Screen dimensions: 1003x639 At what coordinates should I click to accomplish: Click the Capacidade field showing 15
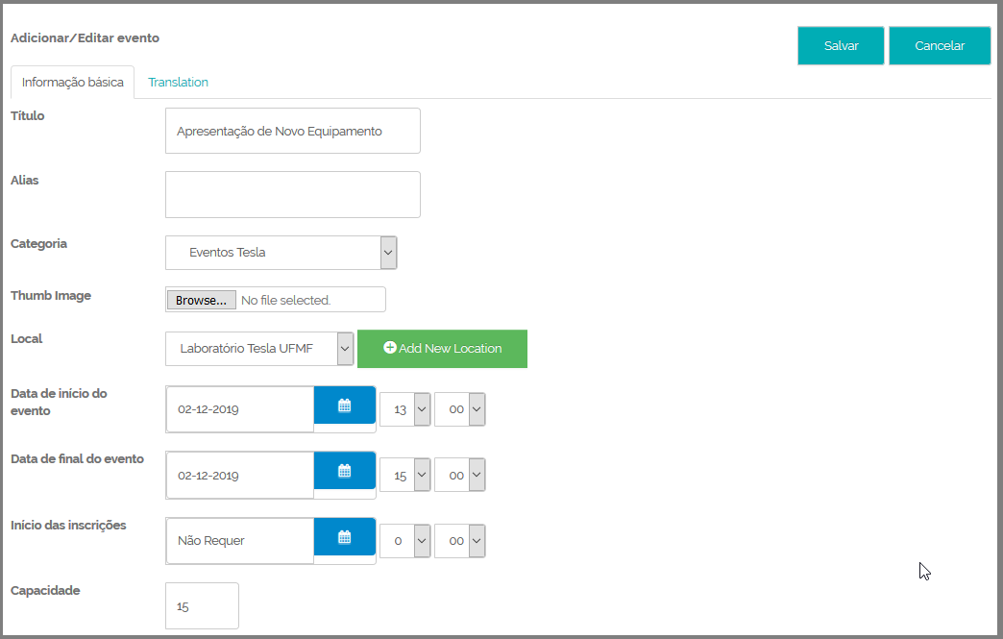tap(202, 605)
